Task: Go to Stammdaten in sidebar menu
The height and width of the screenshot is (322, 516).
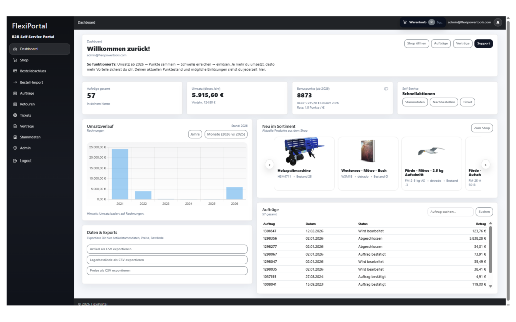Action: pos(30,137)
